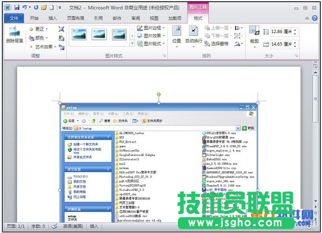Click Bring Forward (上移一层)

coord(218,28)
